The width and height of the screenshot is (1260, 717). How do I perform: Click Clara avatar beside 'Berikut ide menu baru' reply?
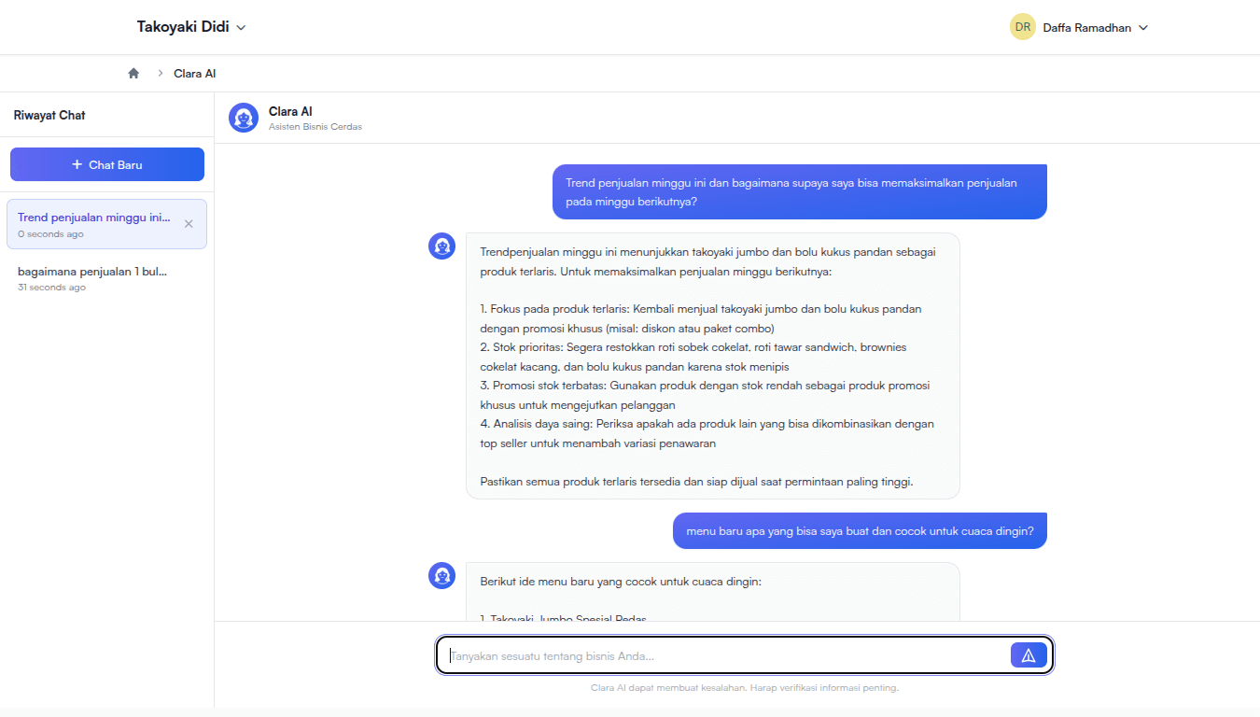441,576
